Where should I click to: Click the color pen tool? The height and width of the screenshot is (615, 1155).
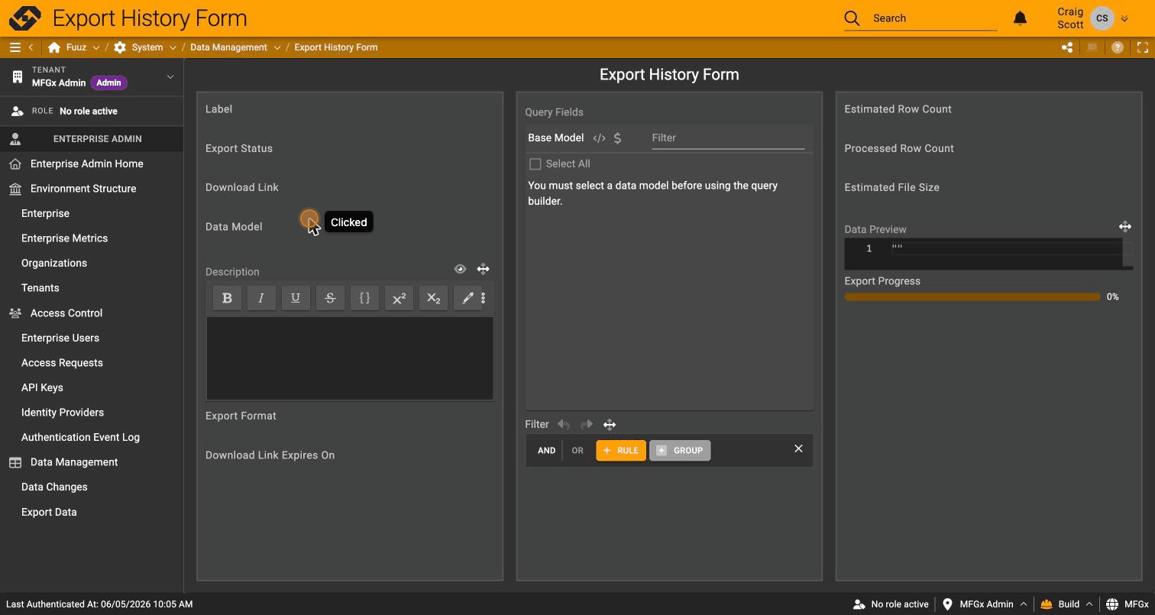click(x=467, y=298)
